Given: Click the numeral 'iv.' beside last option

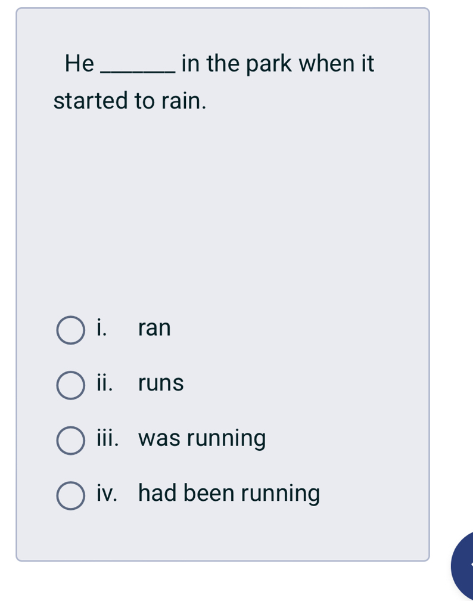Looking at the screenshot, I should [105, 493].
